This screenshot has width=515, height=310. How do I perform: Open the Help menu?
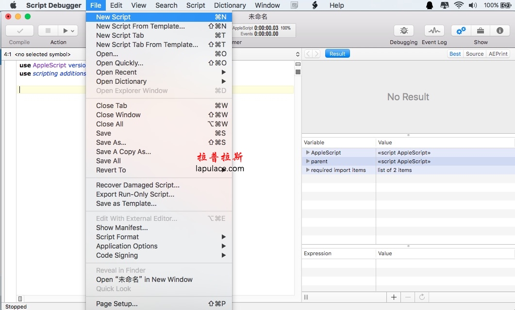[x=337, y=5]
